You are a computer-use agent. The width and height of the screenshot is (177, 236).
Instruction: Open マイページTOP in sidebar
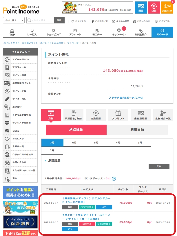point(20,60)
